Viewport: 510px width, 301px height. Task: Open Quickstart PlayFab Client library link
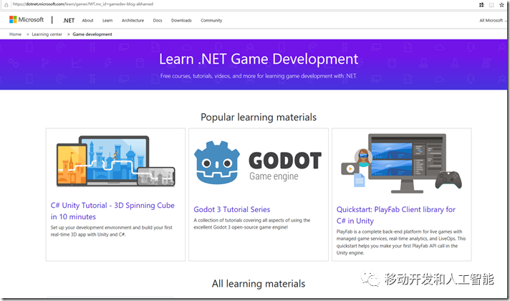(396, 215)
